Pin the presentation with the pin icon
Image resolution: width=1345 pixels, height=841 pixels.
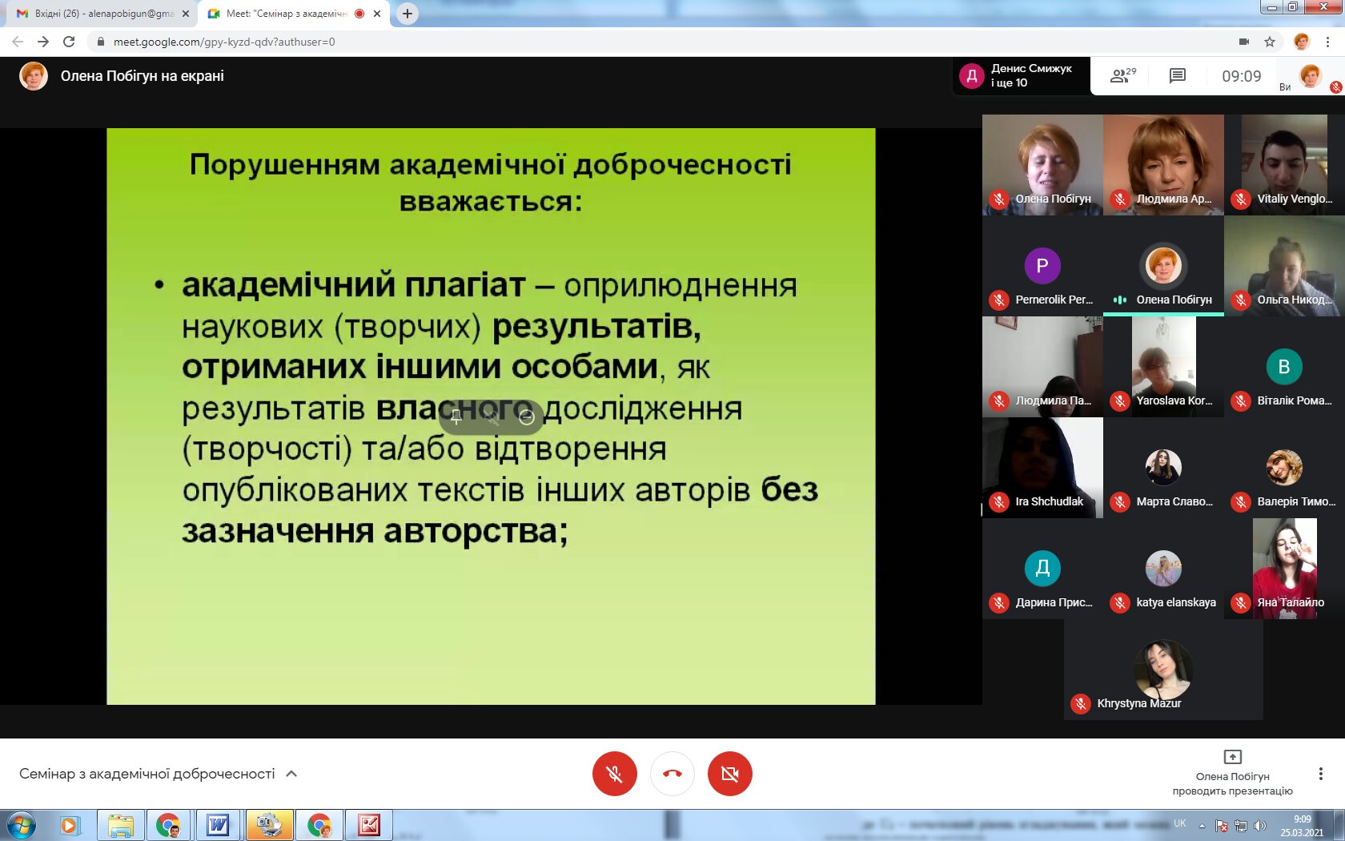point(456,416)
